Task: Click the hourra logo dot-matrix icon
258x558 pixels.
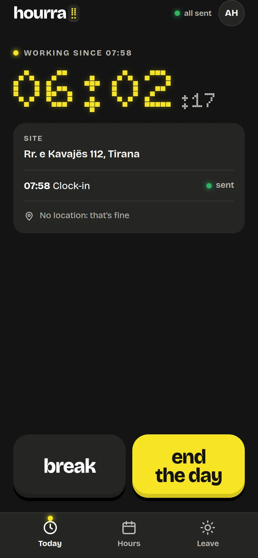Action: tap(74, 13)
